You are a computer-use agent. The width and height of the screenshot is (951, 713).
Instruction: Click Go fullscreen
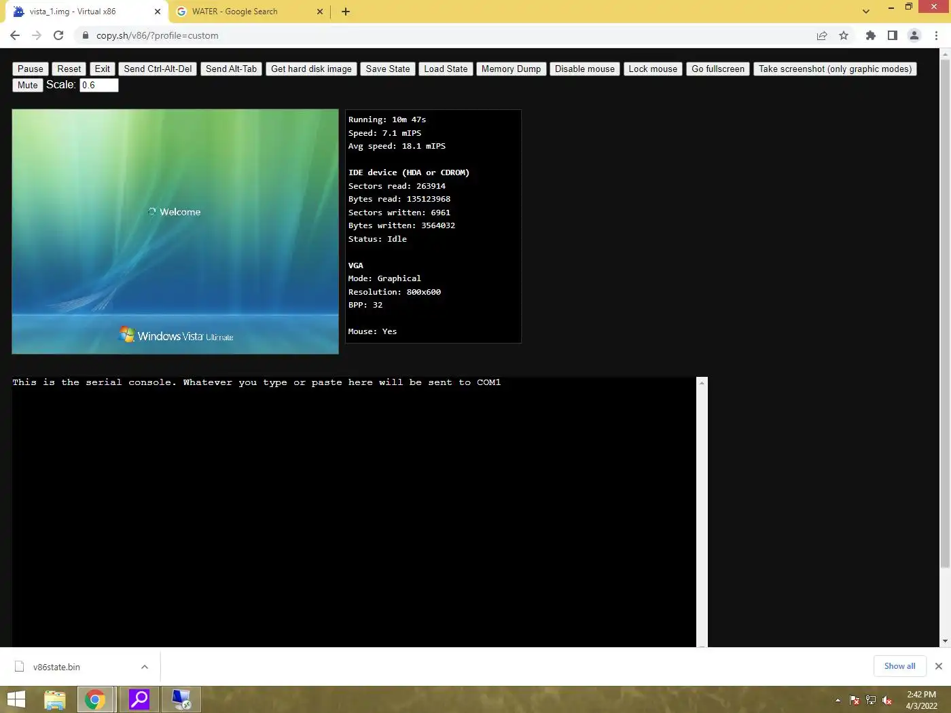[x=718, y=69]
